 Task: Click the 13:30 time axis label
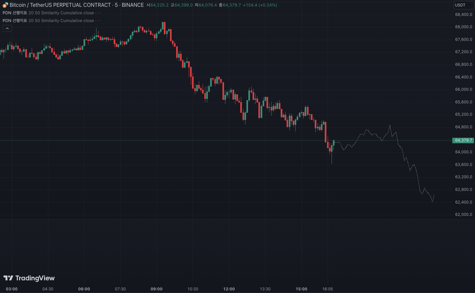(x=265, y=289)
